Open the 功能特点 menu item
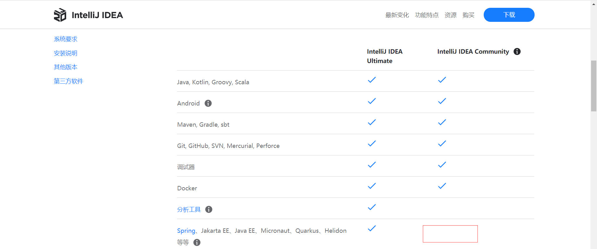597x249 pixels. 427,15
